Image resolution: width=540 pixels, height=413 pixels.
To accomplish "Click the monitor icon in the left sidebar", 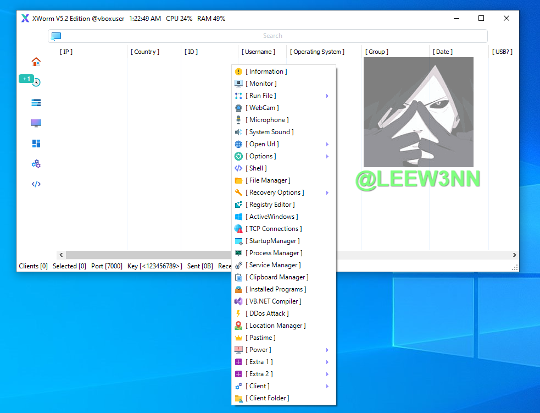I will 36,123.
